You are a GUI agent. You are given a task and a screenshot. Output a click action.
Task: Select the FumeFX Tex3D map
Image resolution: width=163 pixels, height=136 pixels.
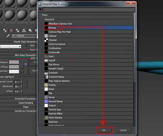pyautogui.click(x=89, y=69)
